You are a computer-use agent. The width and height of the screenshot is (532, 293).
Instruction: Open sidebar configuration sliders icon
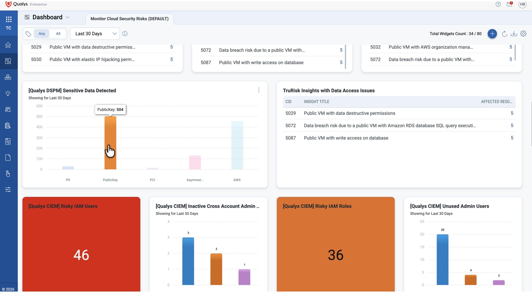click(x=8, y=190)
